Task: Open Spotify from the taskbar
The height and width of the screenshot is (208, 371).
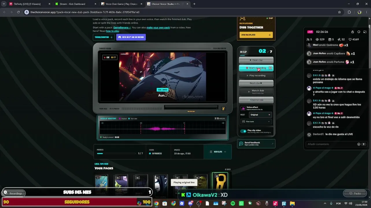Action: click(233, 203)
